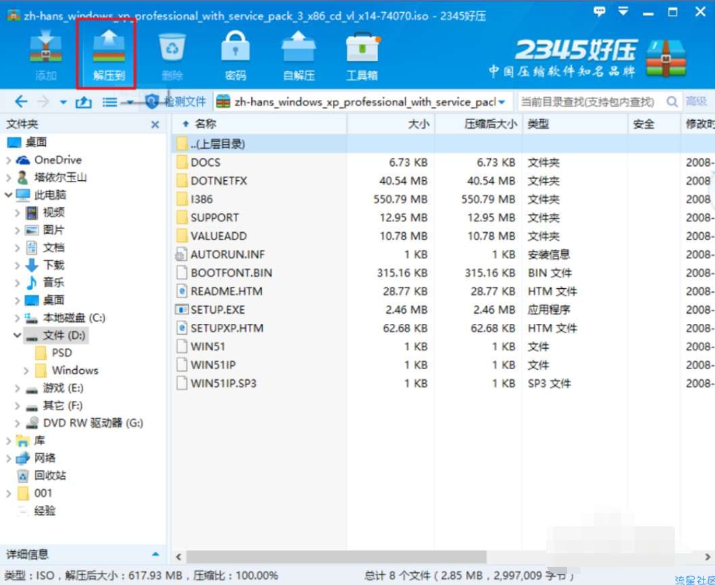Expand the 库 libraries node
This screenshot has height=585, width=715.
pos(8,441)
